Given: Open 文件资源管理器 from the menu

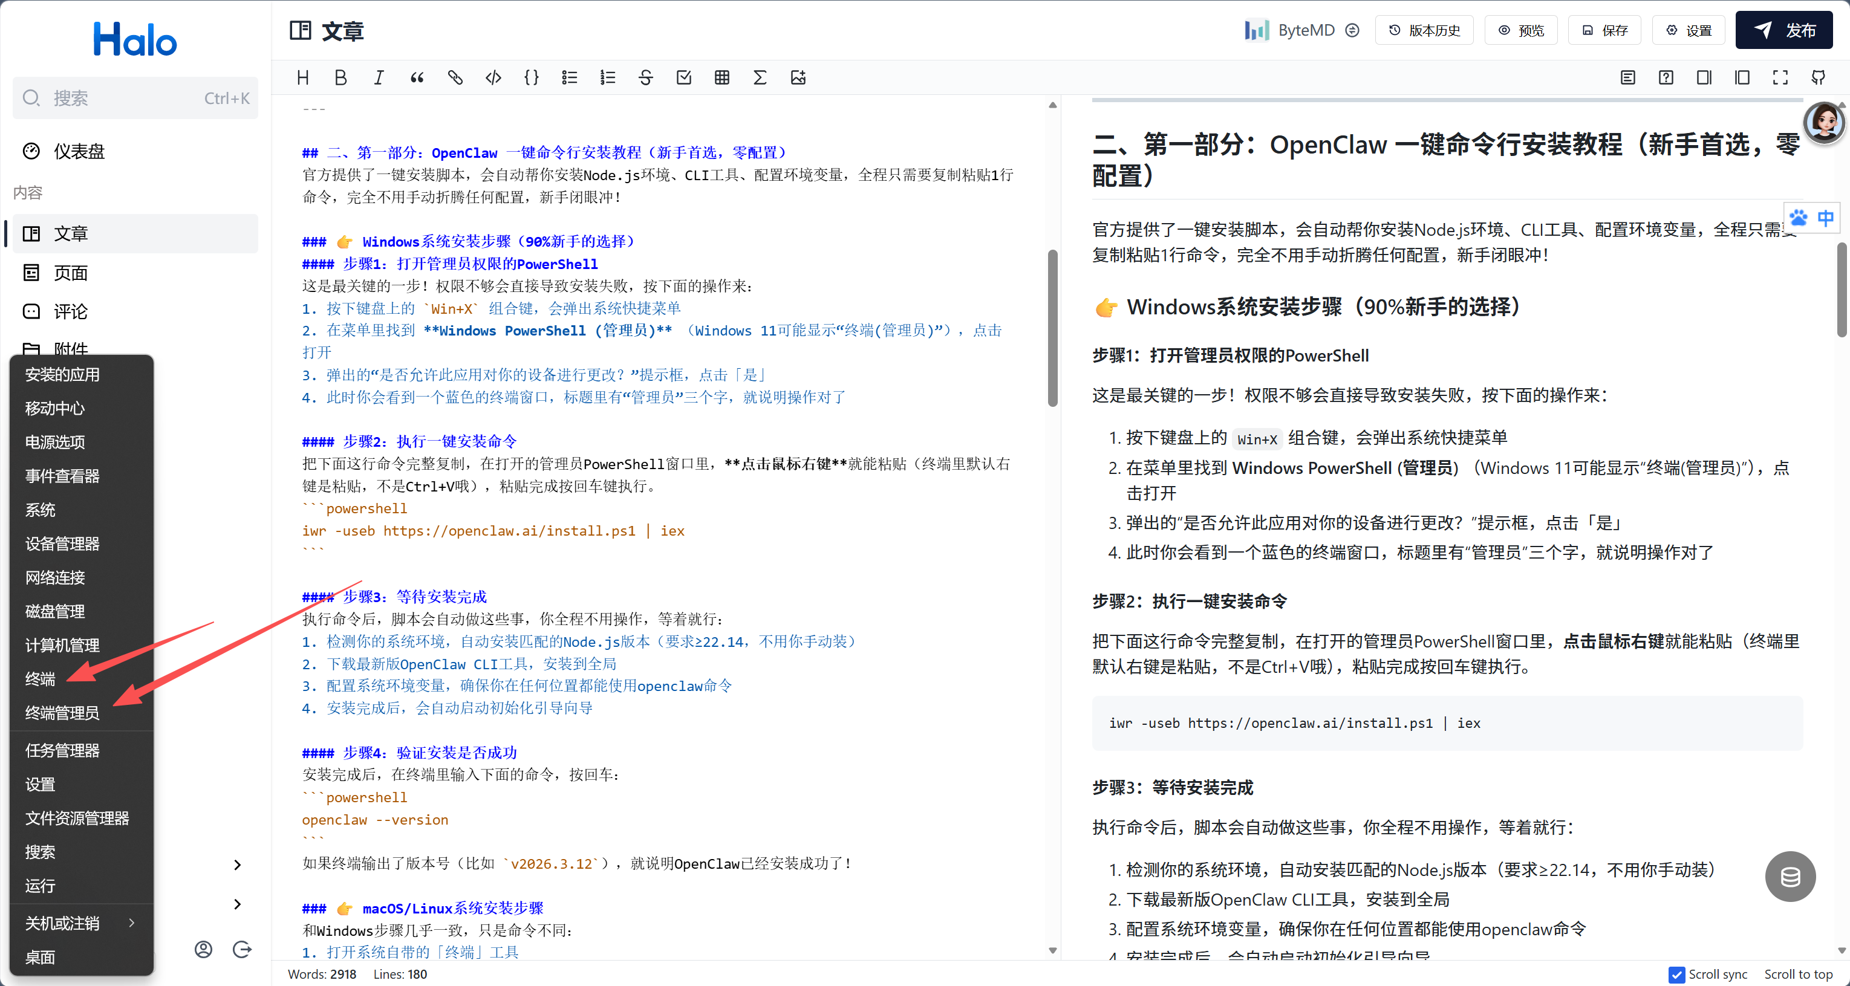Looking at the screenshot, I should pos(81,818).
